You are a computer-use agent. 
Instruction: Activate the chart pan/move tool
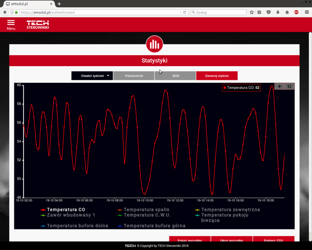coord(279,86)
